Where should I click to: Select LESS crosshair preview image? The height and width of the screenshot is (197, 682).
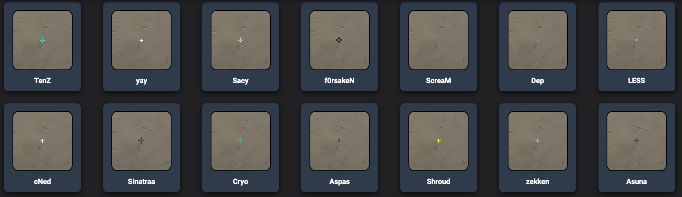(636, 40)
